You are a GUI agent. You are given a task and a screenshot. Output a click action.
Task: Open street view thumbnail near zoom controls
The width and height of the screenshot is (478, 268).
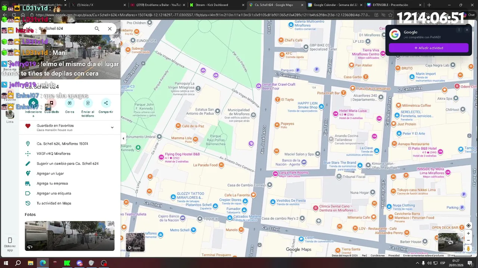click(450, 242)
